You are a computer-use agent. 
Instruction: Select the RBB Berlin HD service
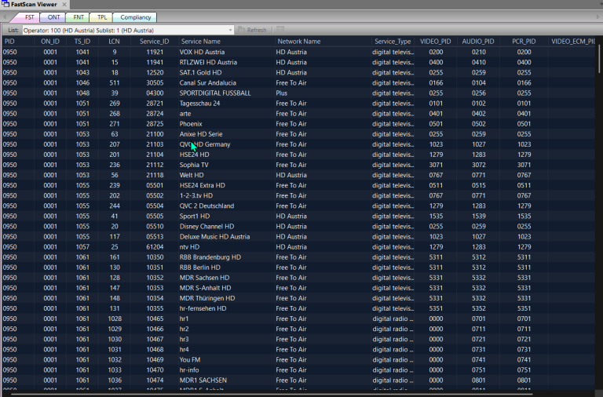point(200,268)
